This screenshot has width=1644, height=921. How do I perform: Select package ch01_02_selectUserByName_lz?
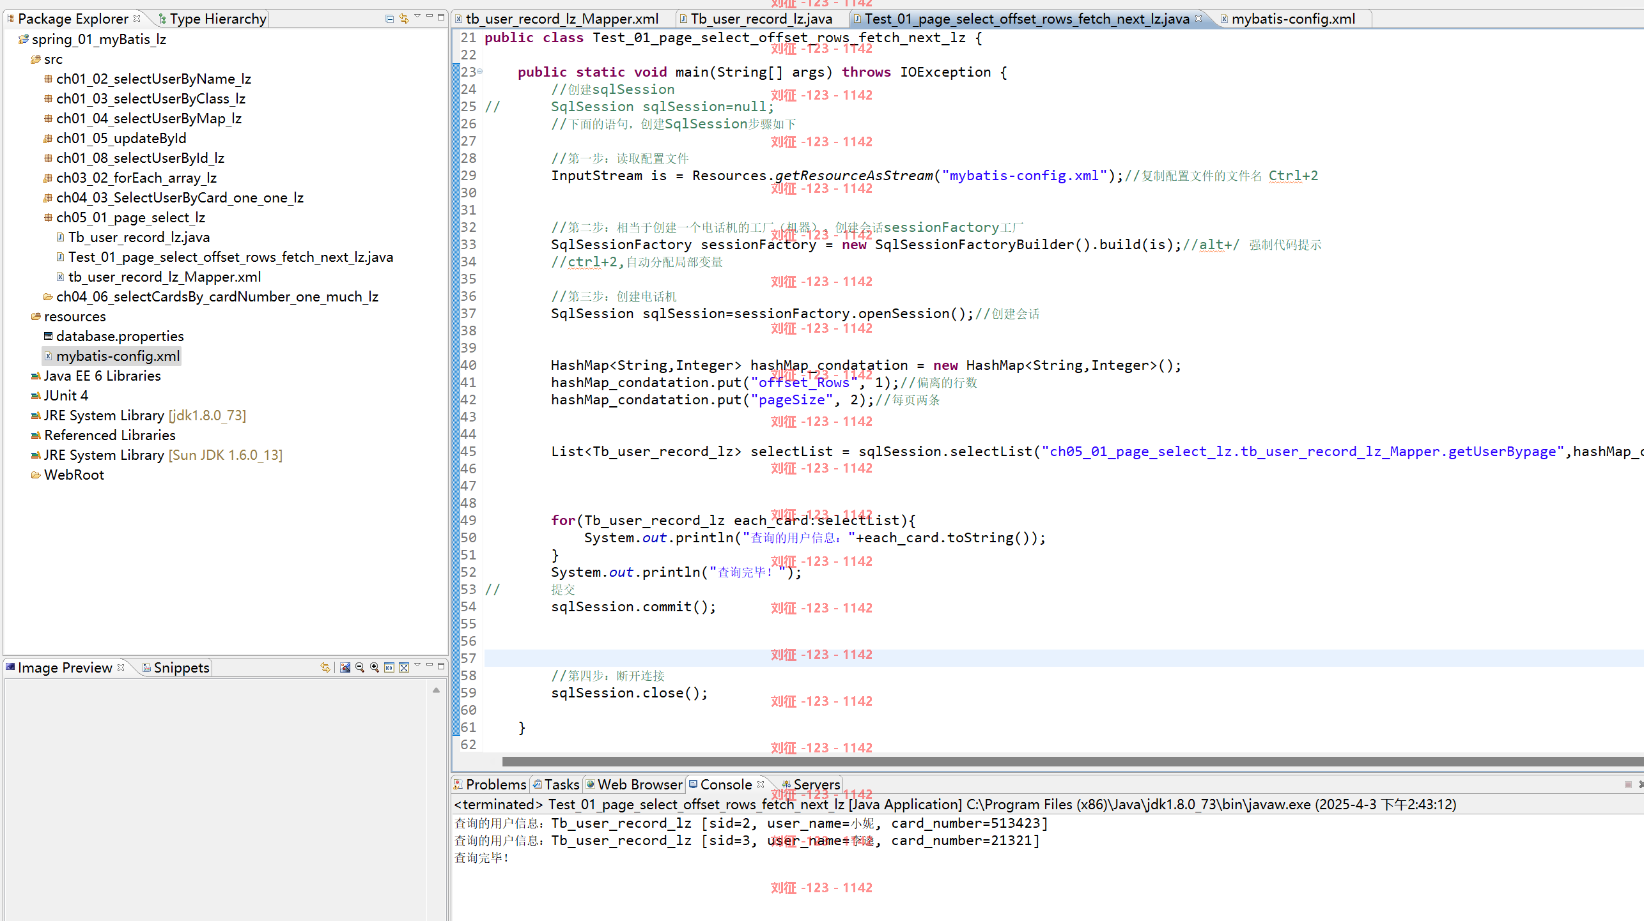(148, 79)
